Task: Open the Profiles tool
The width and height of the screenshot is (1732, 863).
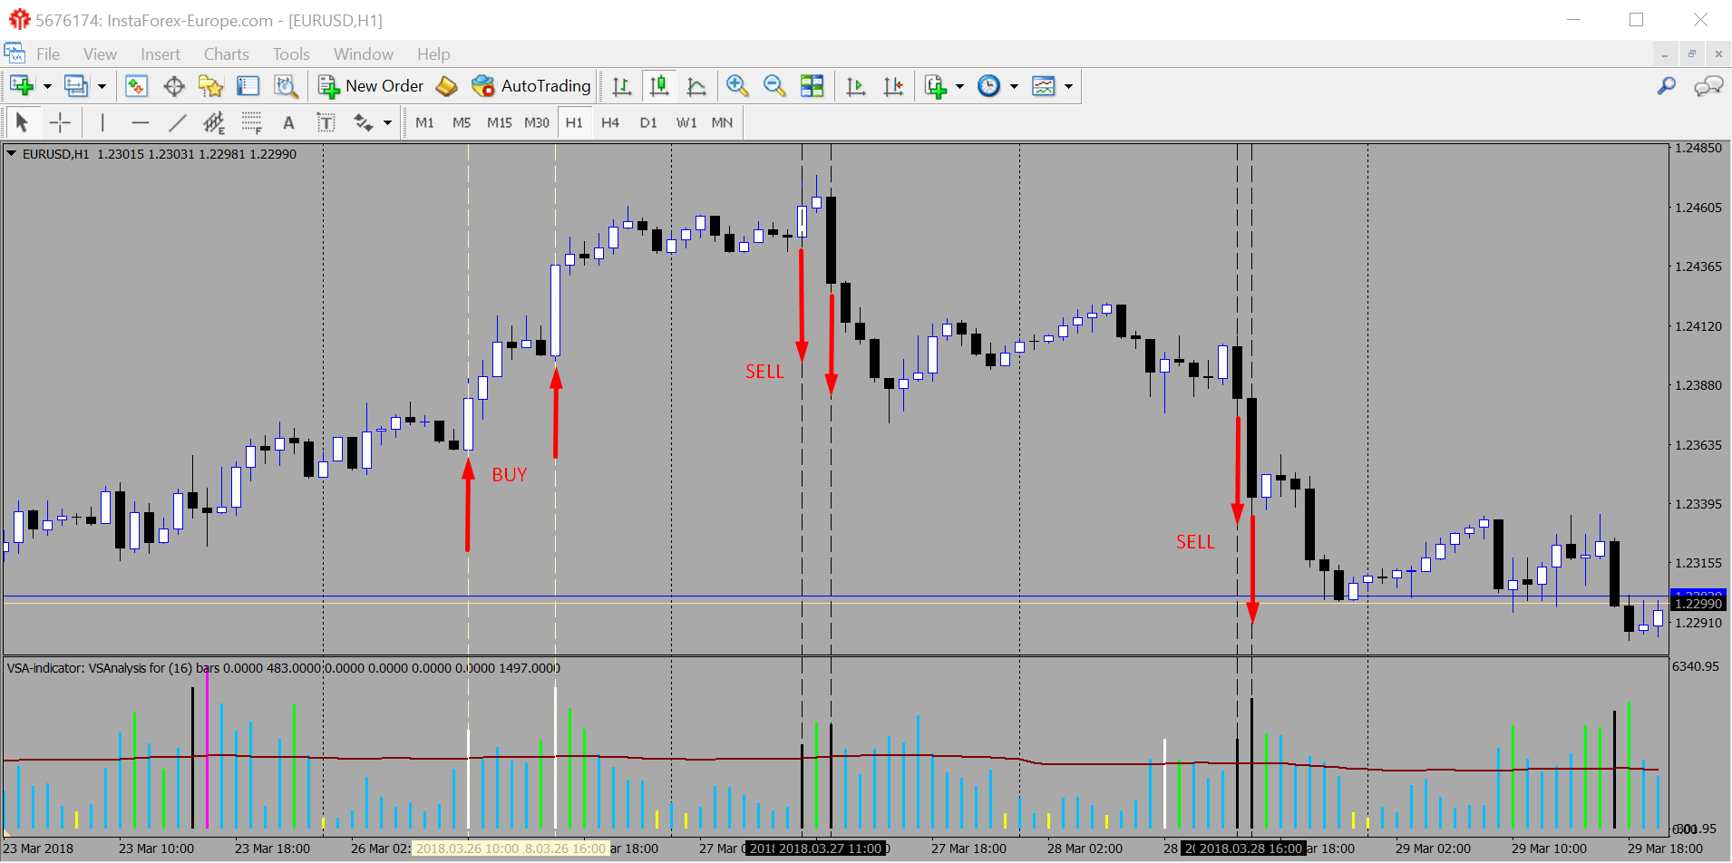Action: 76,86
